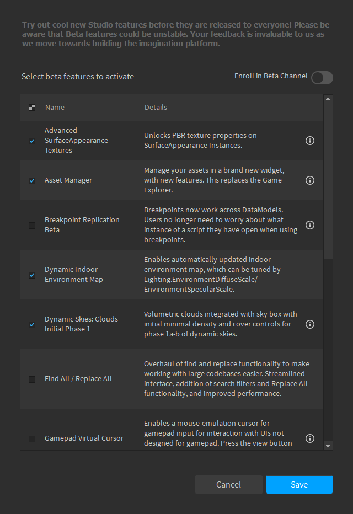Click the Asset Manager info icon
This screenshot has height=514, width=353.
click(309, 180)
